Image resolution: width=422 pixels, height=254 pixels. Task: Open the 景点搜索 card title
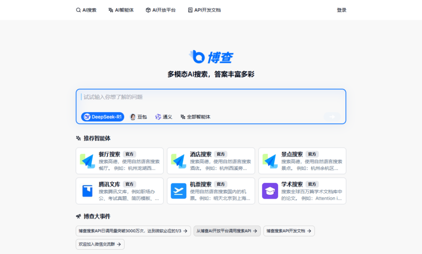coord(292,154)
